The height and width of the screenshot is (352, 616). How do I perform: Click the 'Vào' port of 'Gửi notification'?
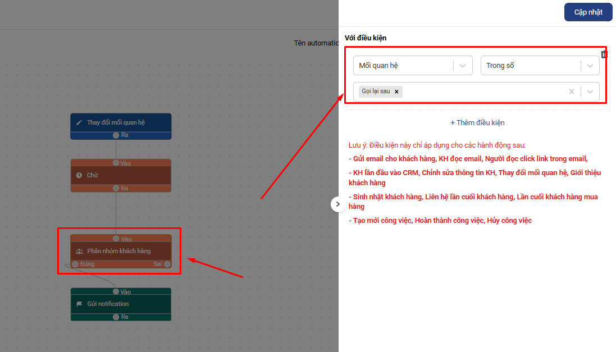coord(116,291)
